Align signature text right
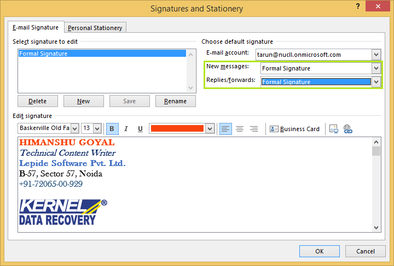This screenshot has height=266, width=394. (x=254, y=129)
